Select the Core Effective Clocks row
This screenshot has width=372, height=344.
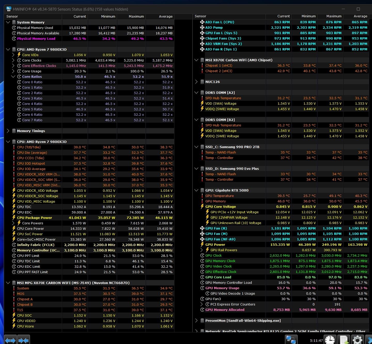click(x=89, y=66)
